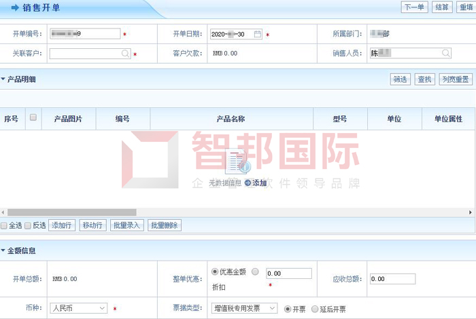Select the 延后开票 radio option
Screen dimensions: 476x319
tap(315, 309)
